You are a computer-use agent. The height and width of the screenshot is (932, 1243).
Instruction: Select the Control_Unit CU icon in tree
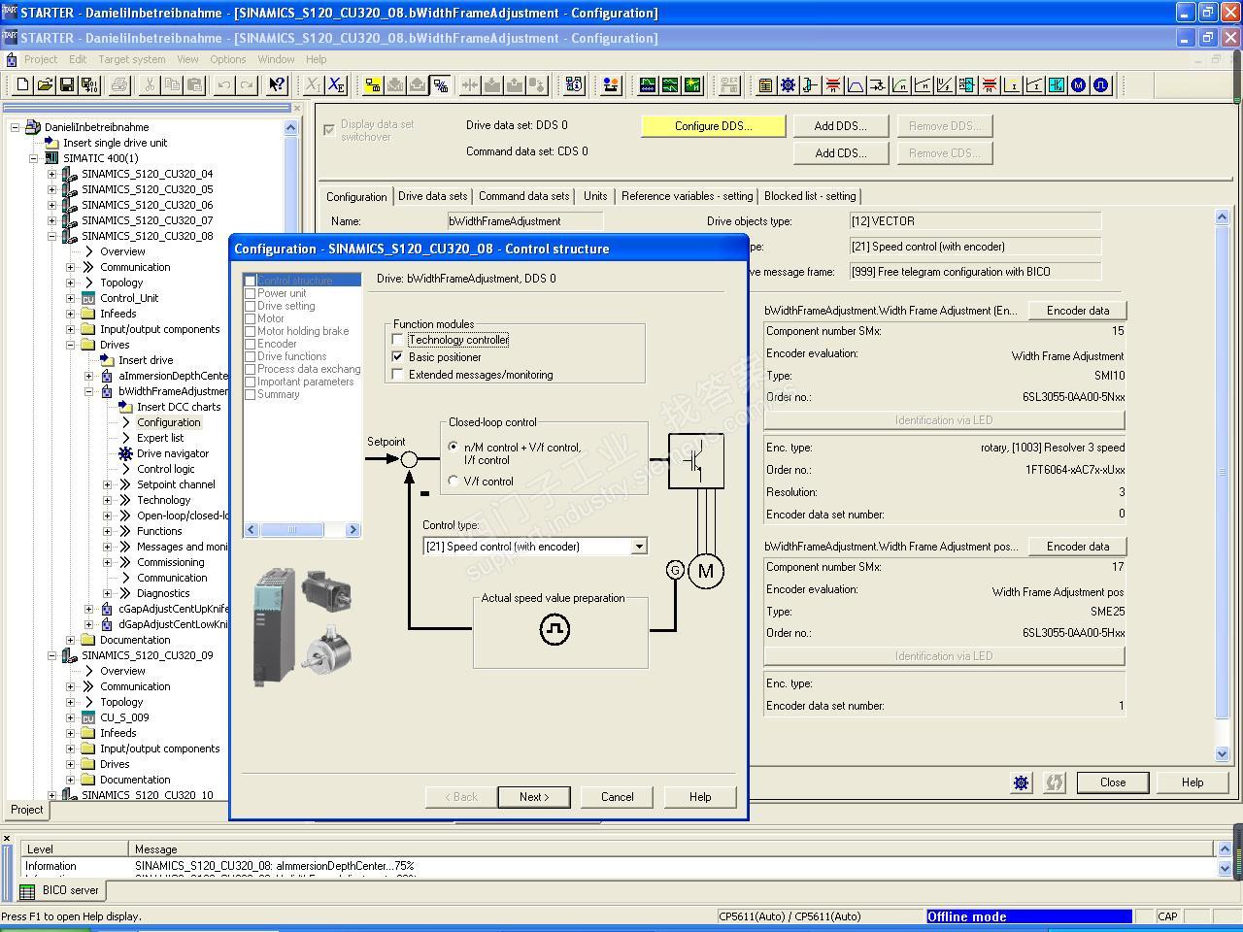(88, 298)
